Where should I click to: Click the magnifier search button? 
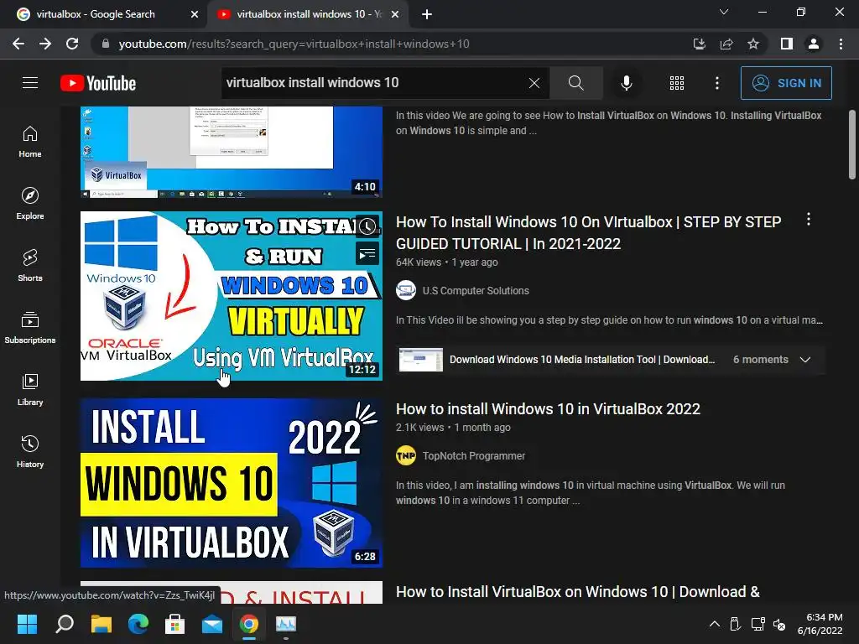coord(575,83)
